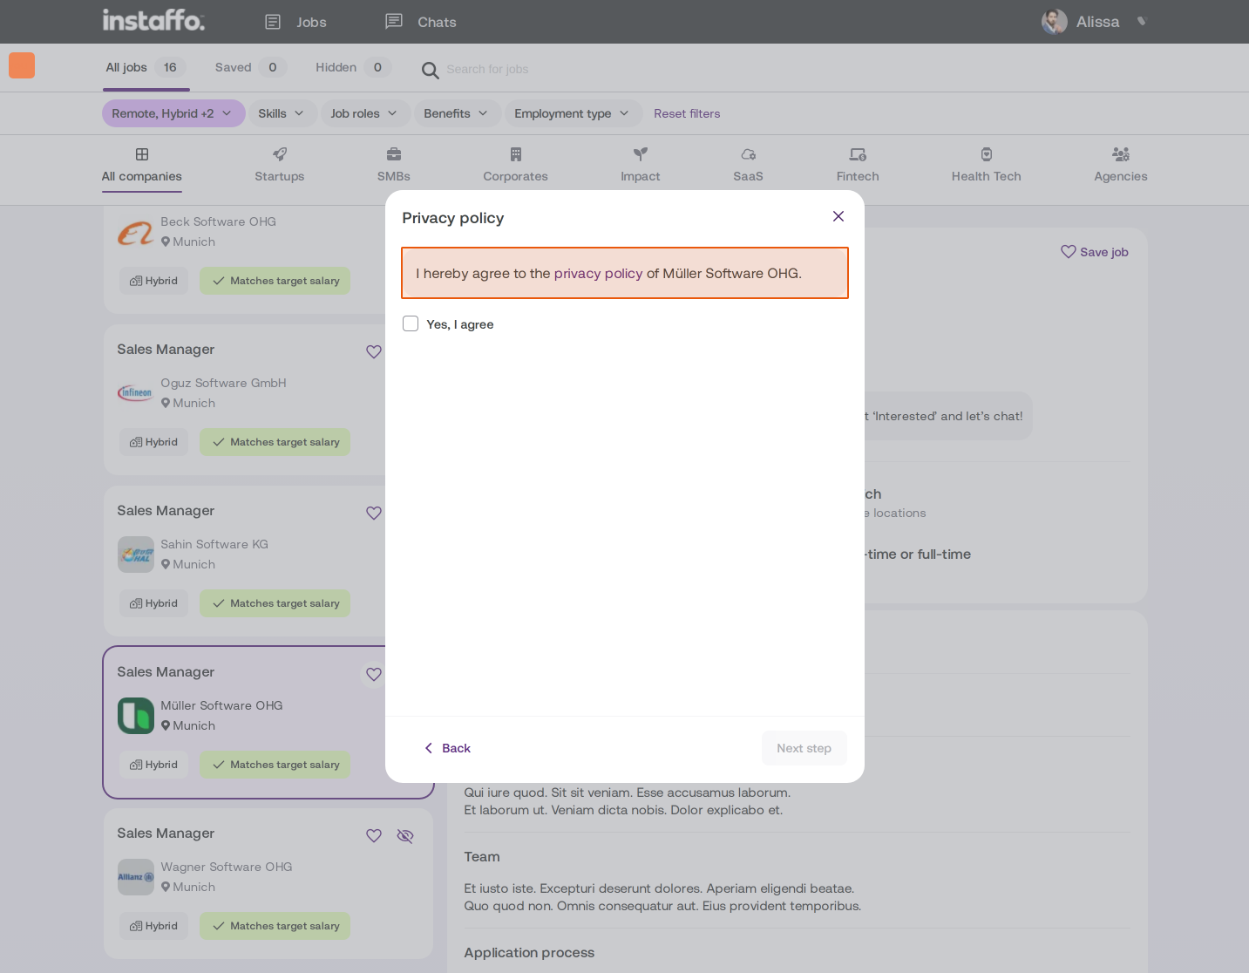Open the Job roles dropdown
The height and width of the screenshot is (973, 1249).
tap(364, 113)
